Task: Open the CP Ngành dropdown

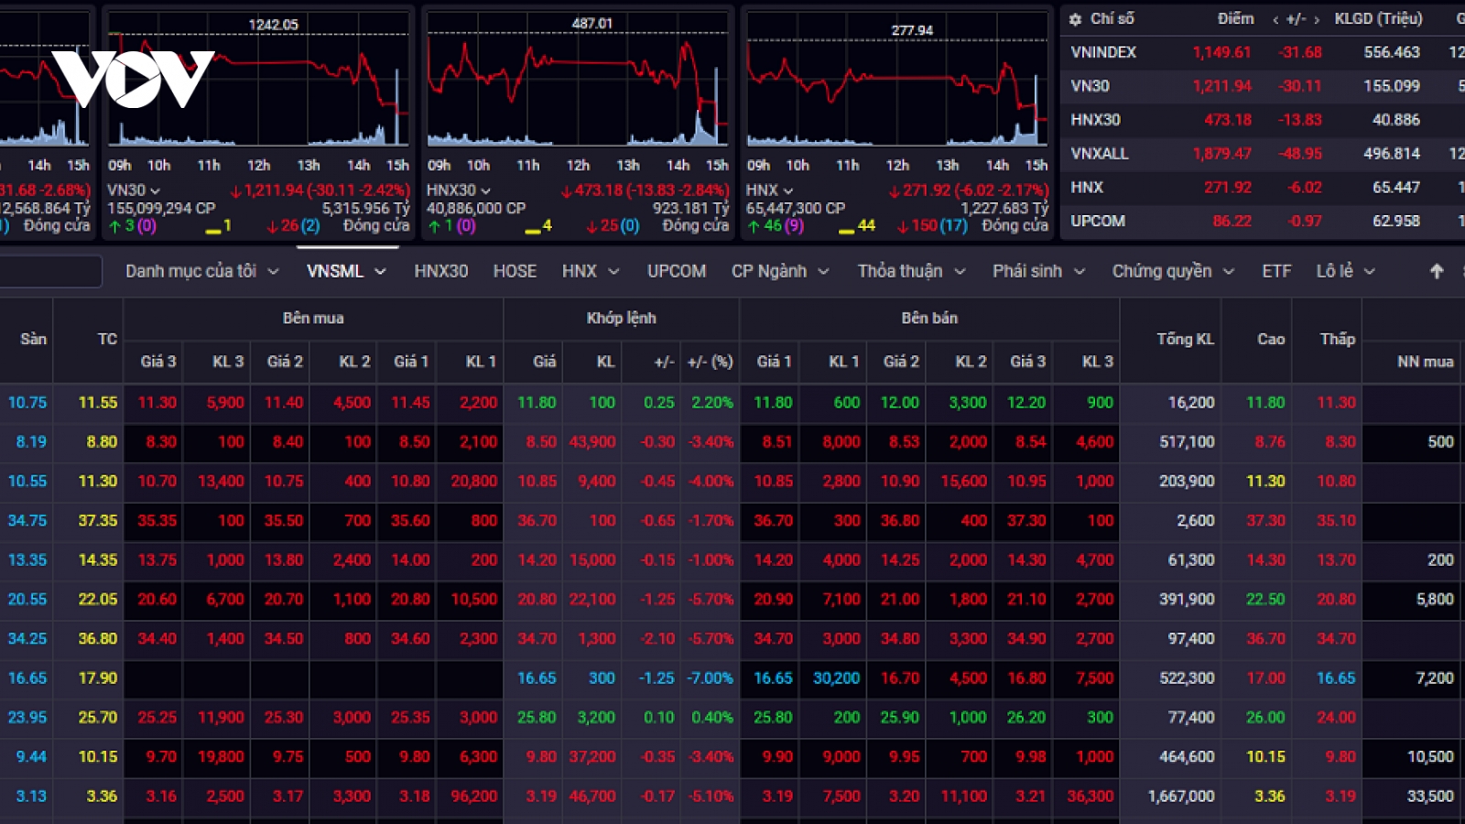Action: pyautogui.click(x=780, y=271)
